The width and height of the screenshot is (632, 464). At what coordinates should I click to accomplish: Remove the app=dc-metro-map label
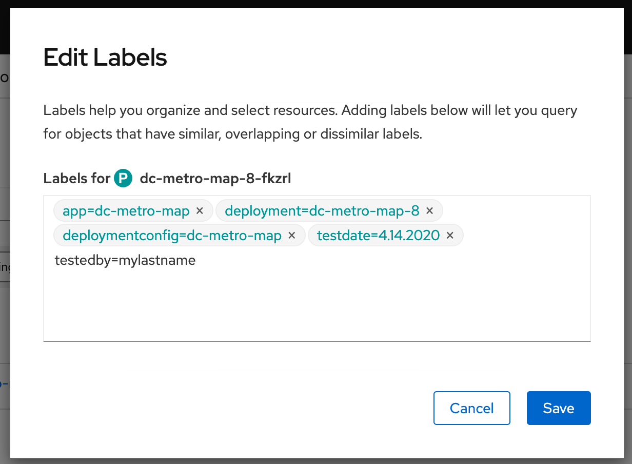(200, 210)
